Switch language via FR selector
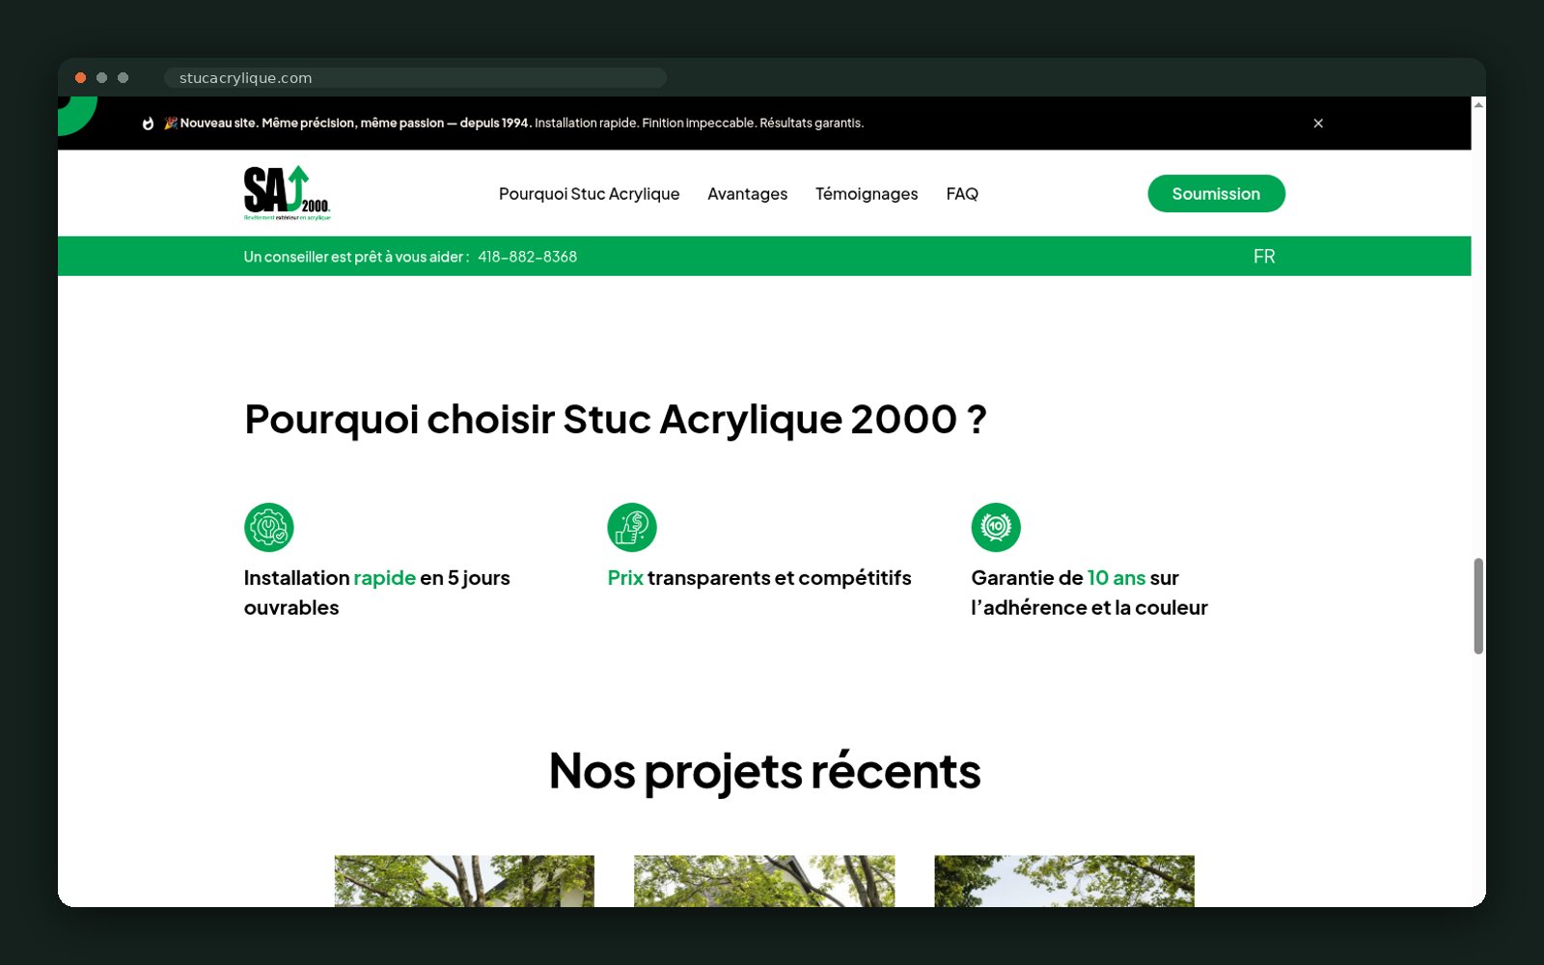This screenshot has width=1544, height=965. click(1264, 257)
